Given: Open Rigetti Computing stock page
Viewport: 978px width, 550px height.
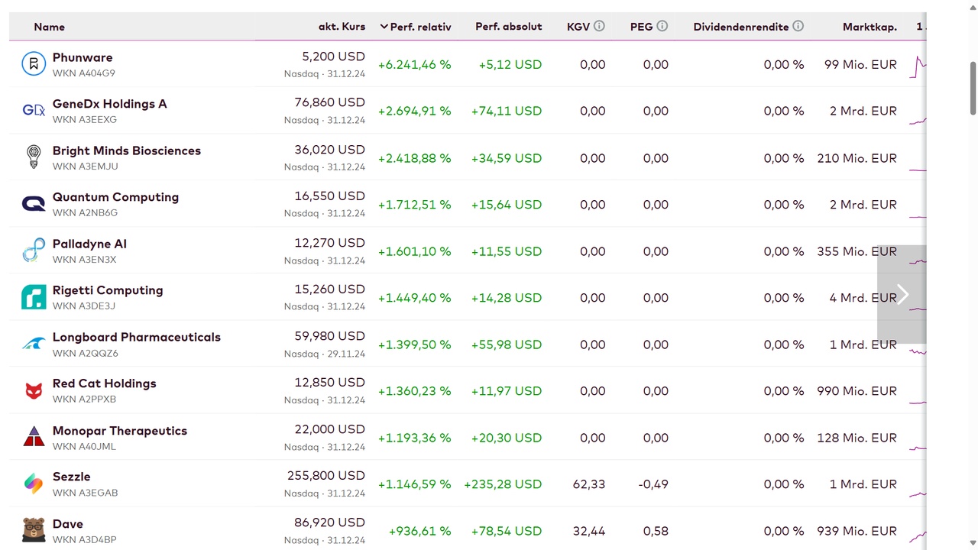Looking at the screenshot, I should coord(108,290).
